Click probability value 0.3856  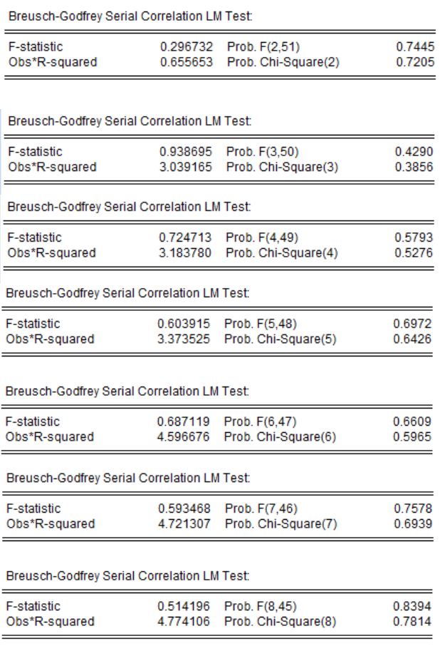[414, 168]
